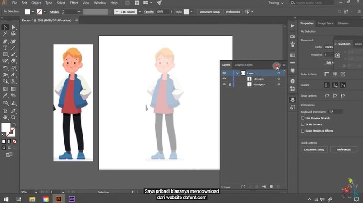The width and height of the screenshot is (363, 203).
Task: Check the Scale Strokes & Effects option
Action: point(303,131)
